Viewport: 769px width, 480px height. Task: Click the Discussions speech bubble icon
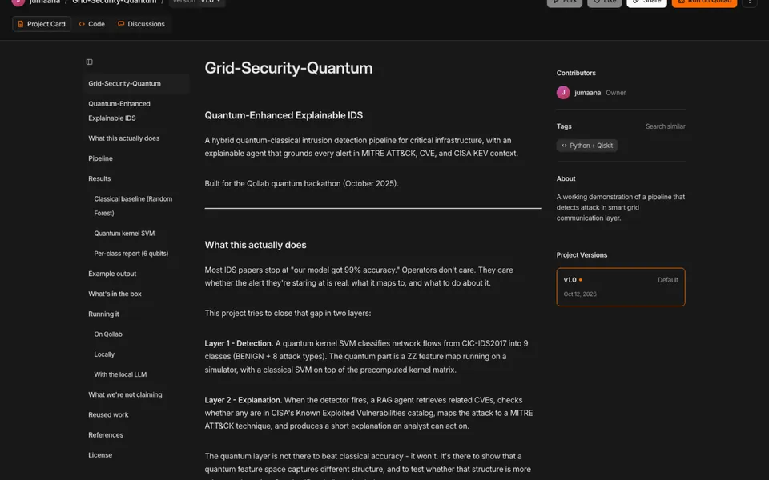(121, 24)
